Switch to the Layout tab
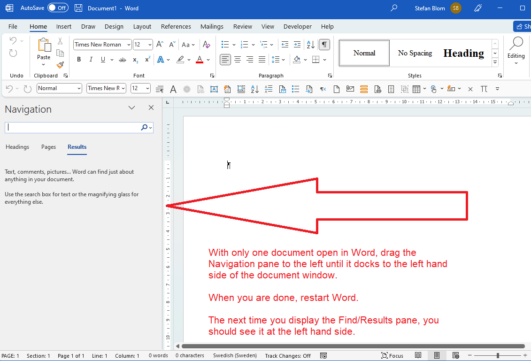531x361 pixels. (142, 26)
